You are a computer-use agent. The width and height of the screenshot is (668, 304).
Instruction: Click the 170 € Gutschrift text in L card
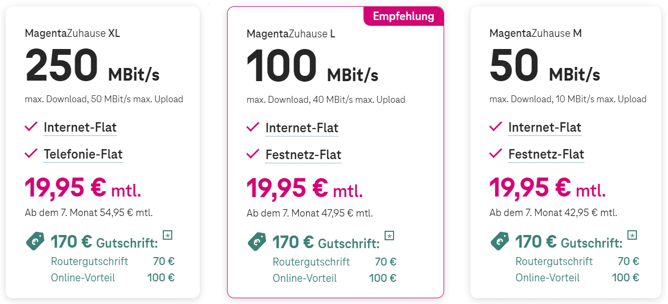(326, 242)
